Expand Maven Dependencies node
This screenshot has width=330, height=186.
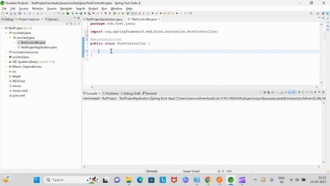[6, 67]
